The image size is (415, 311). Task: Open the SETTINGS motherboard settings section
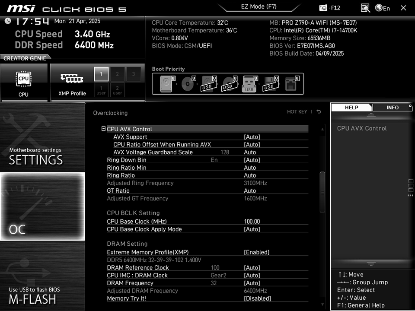pyautogui.click(x=42, y=137)
